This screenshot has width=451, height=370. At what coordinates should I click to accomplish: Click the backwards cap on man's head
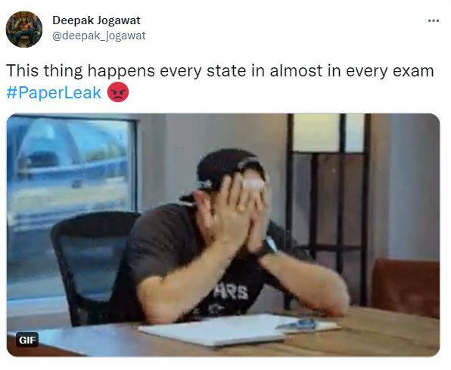[x=227, y=169]
